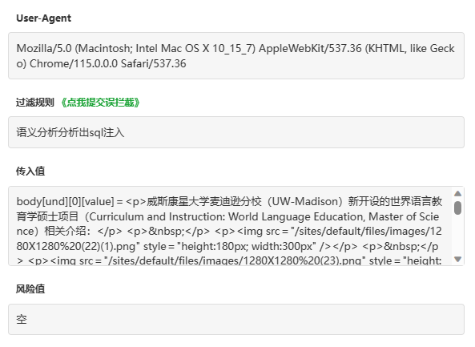Click the 传入值 heading label
Image resolution: width=475 pixels, height=347 pixels.
30,171
